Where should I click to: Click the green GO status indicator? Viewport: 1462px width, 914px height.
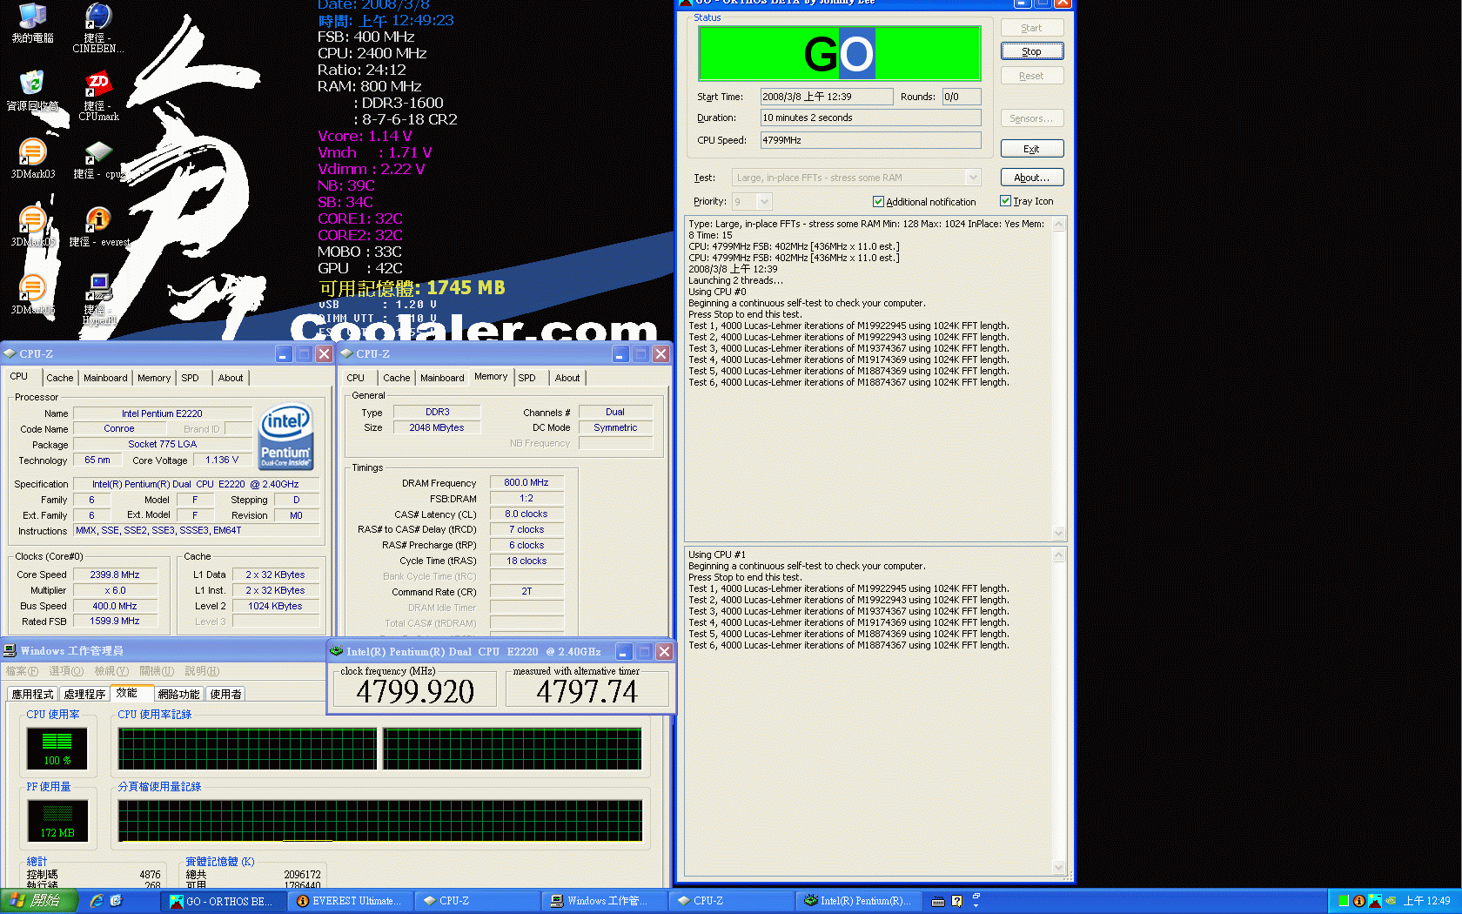[840, 54]
